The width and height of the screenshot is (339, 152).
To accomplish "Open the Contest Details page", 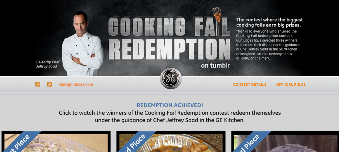I will (250, 84).
